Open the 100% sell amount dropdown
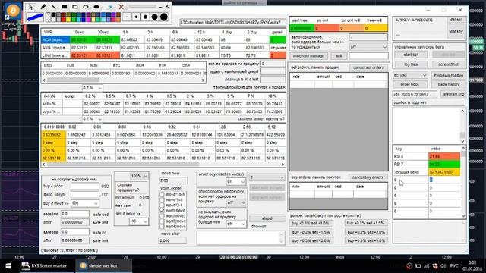The image size is (486, 273). tap(138, 176)
